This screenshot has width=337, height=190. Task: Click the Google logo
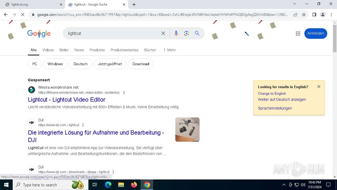click(39, 34)
